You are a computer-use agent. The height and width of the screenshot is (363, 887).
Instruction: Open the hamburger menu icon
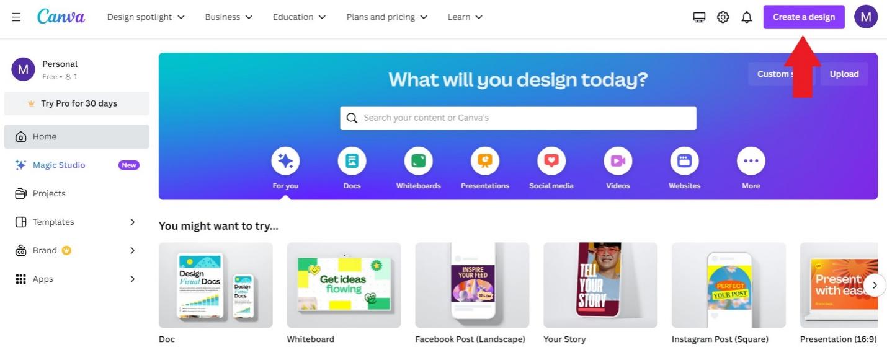click(x=16, y=17)
